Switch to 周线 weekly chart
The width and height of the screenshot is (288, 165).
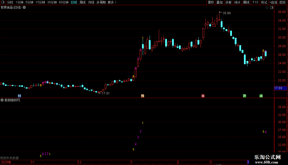pyautogui.click(x=83, y=2)
